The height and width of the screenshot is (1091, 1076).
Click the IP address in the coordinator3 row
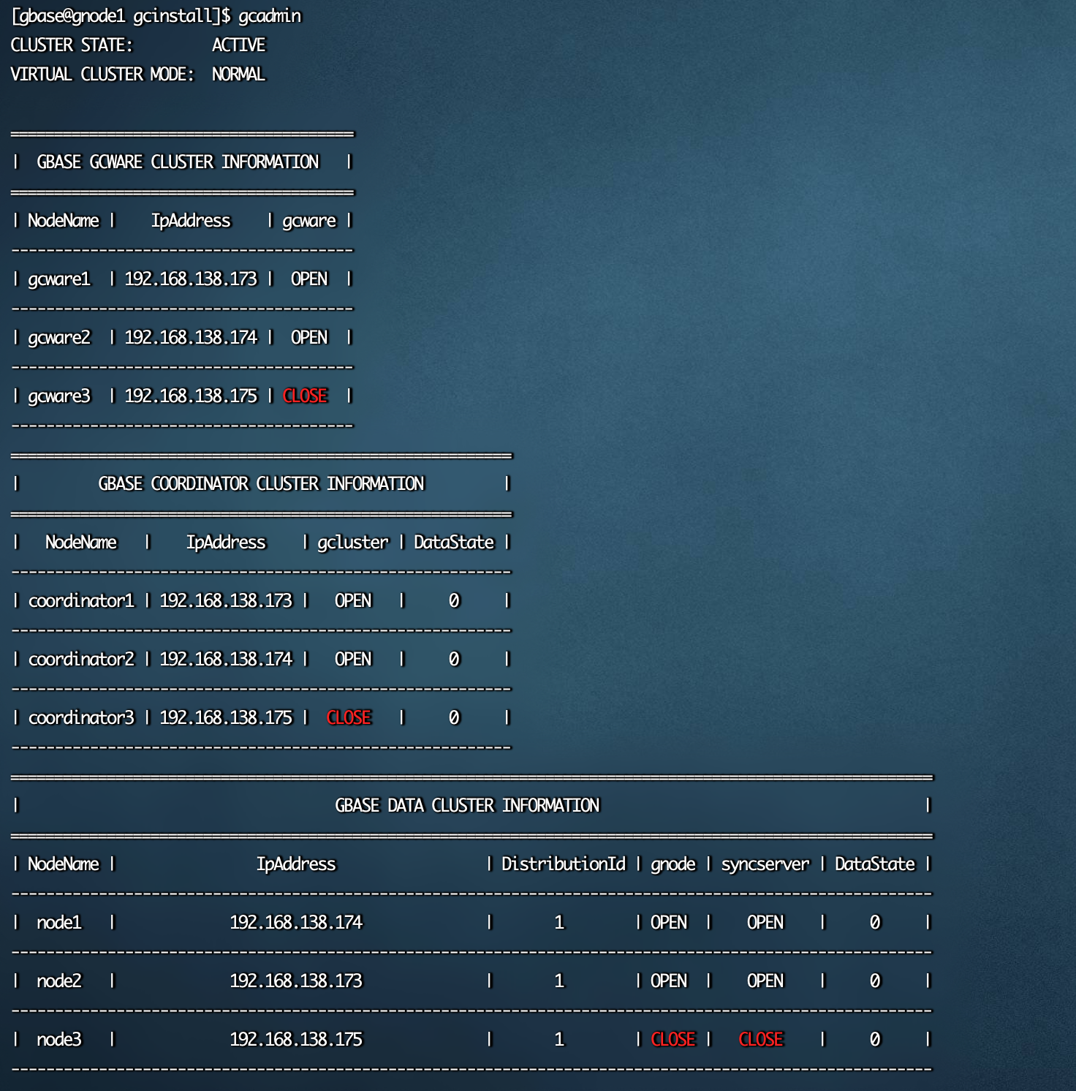tap(226, 718)
